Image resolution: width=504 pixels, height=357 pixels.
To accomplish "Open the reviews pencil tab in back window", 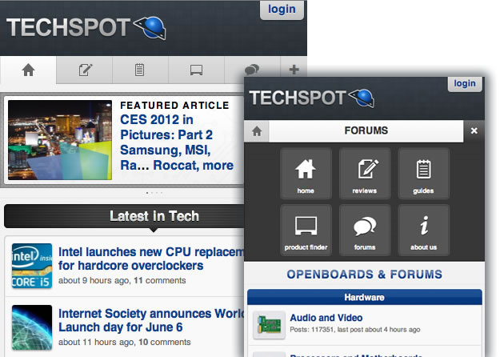I will (85, 70).
